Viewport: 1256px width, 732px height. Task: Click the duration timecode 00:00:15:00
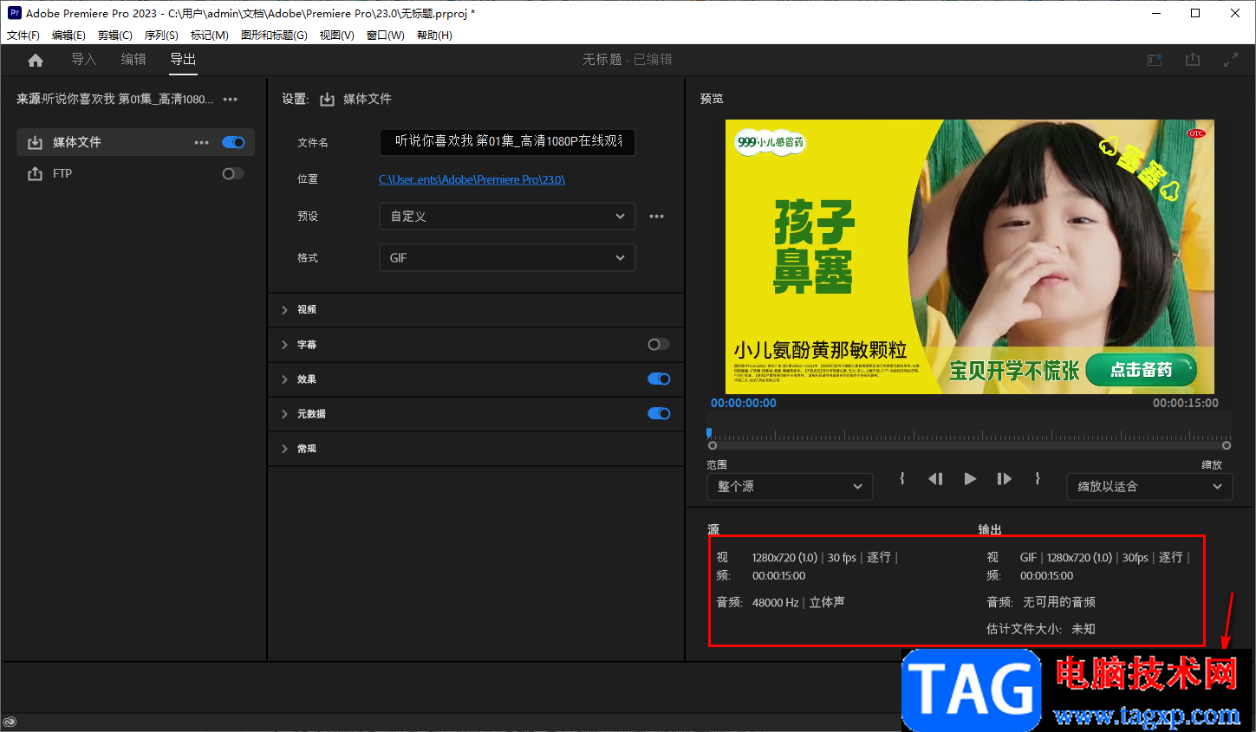pos(1186,403)
